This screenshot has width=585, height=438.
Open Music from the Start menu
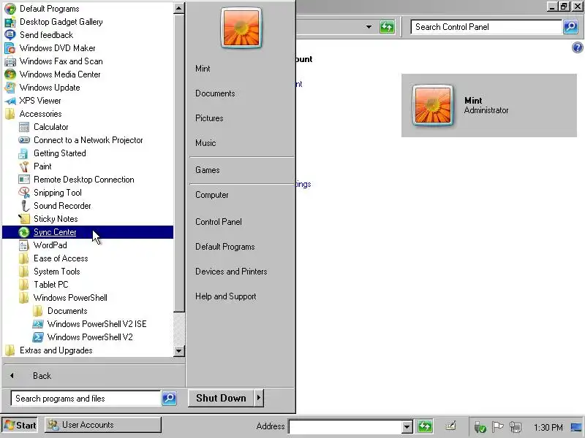pos(205,143)
